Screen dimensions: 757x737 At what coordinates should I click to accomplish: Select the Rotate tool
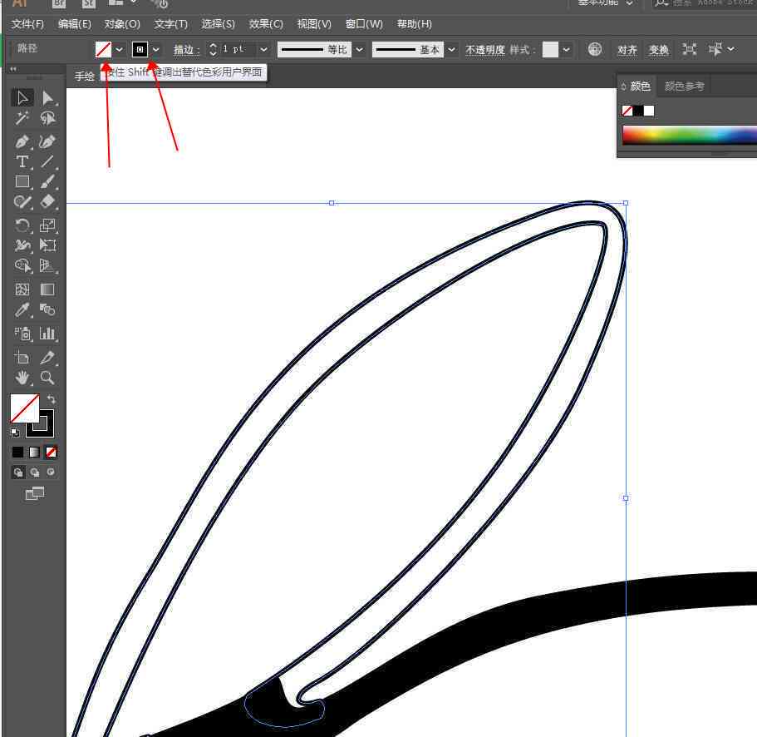coord(22,225)
